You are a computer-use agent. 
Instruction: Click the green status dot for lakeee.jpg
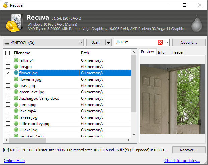click(16, 117)
